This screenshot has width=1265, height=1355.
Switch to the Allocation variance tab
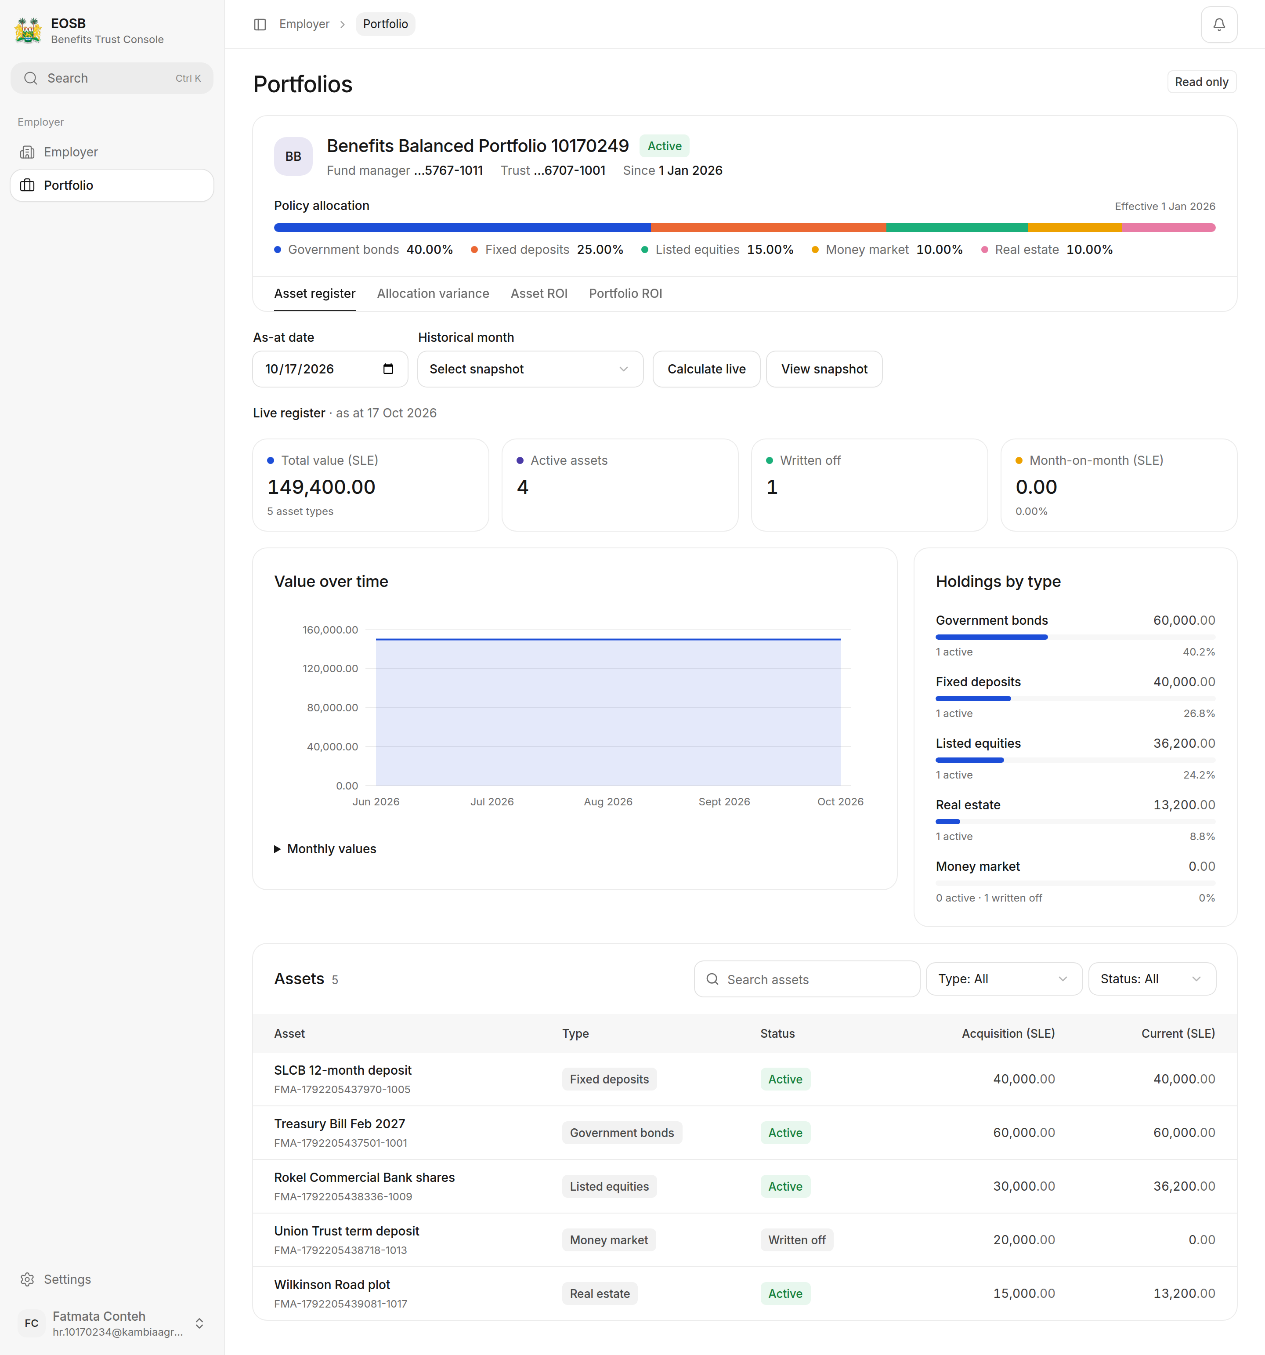click(433, 294)
